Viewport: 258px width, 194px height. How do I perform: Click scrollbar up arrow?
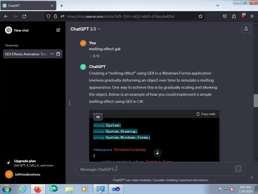(x=256, y=23)
